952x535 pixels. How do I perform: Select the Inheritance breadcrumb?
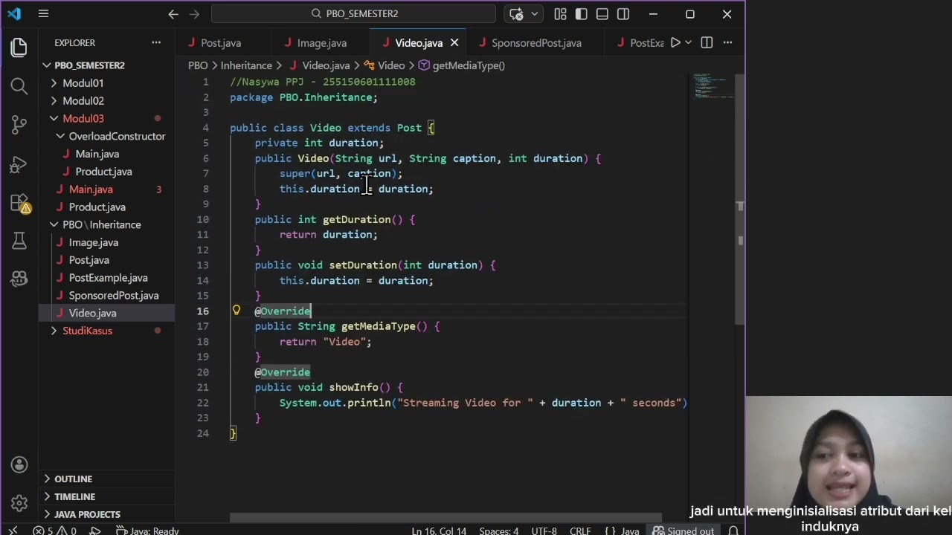click(246, 65)
